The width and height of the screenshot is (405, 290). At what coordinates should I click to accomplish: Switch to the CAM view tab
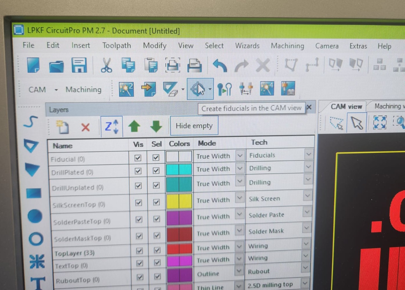[x=346, y=107]
